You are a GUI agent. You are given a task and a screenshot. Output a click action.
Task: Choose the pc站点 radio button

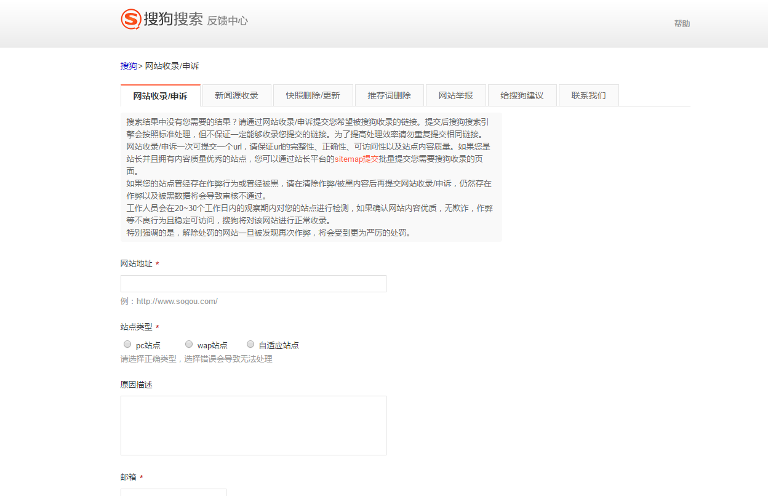tap(127, 344)
